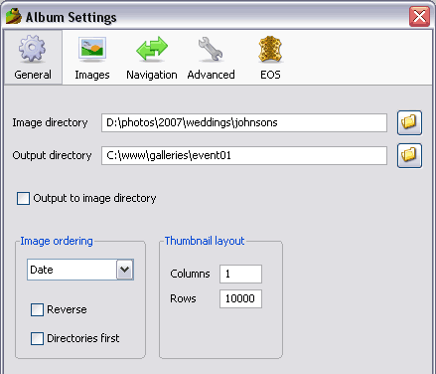
Task: Select the Columns value field
Action: tap(240, 274)
